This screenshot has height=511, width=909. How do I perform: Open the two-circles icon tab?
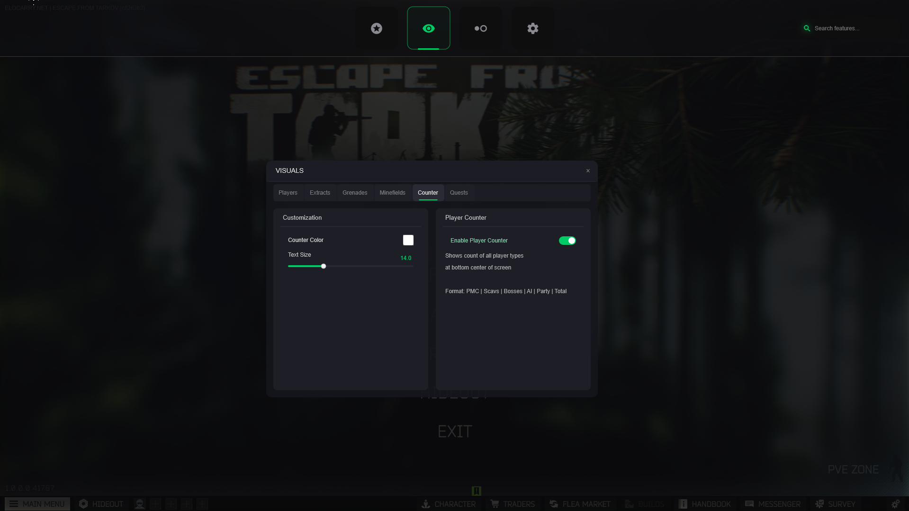point(480,28)
